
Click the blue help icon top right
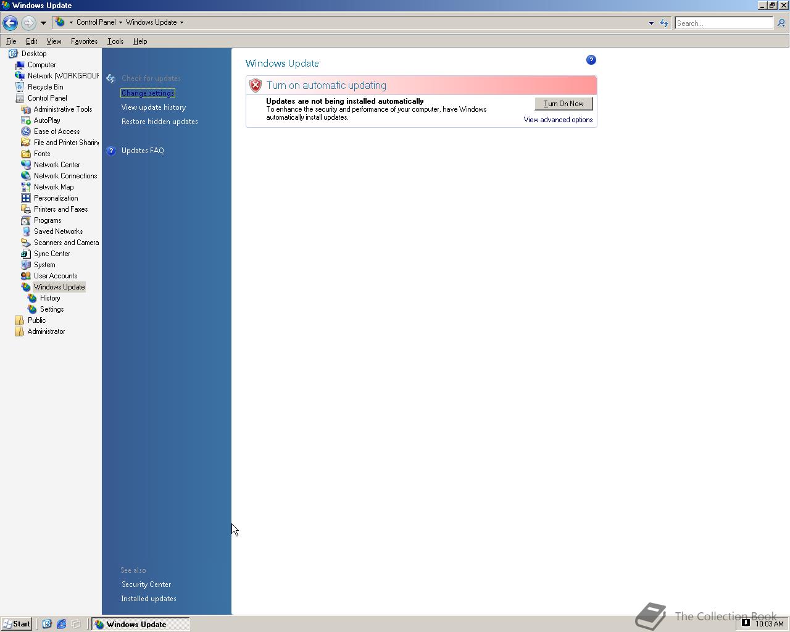(591, 60)
